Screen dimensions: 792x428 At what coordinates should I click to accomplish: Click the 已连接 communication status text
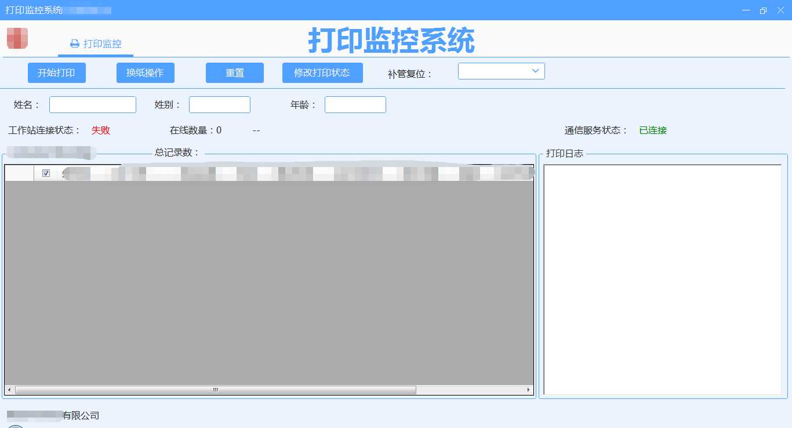click(x=653, y=130)
